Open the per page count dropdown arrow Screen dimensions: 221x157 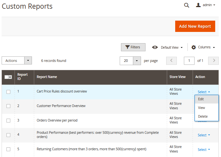click(137, 61)
